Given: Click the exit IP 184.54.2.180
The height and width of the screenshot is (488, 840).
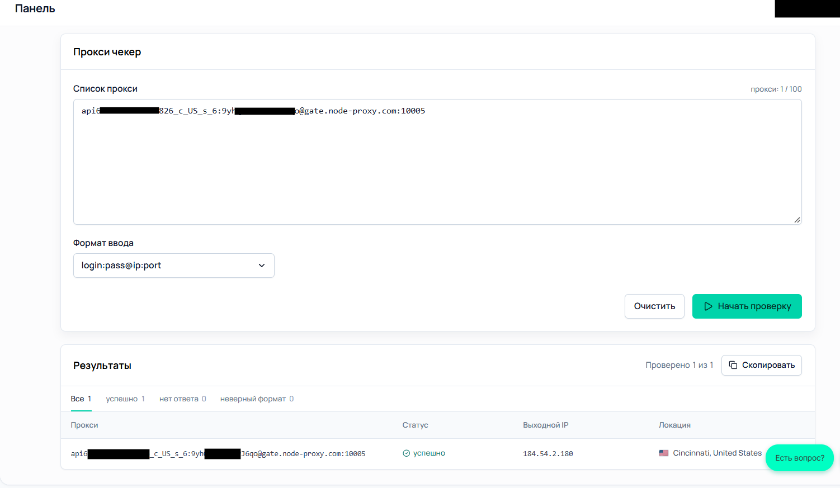Looking at the screenshot, I should tap(548, 454).
